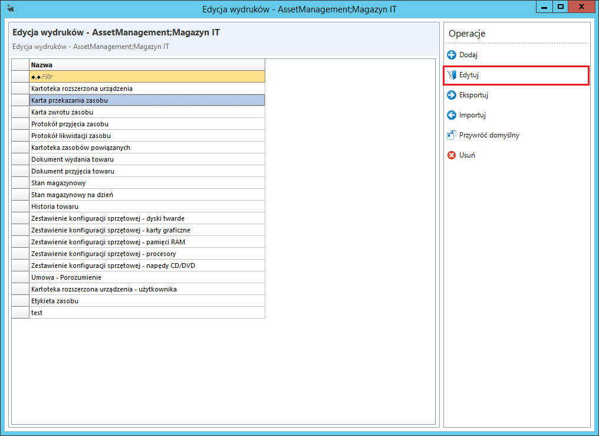Sort list by the Nazwa column header
This screenshot has height=436, width=599.
click(147, 65)
